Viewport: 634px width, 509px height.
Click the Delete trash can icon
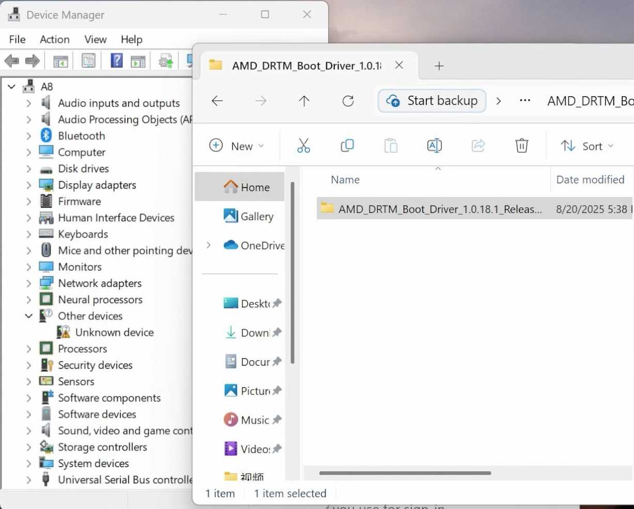click(522, 146)
